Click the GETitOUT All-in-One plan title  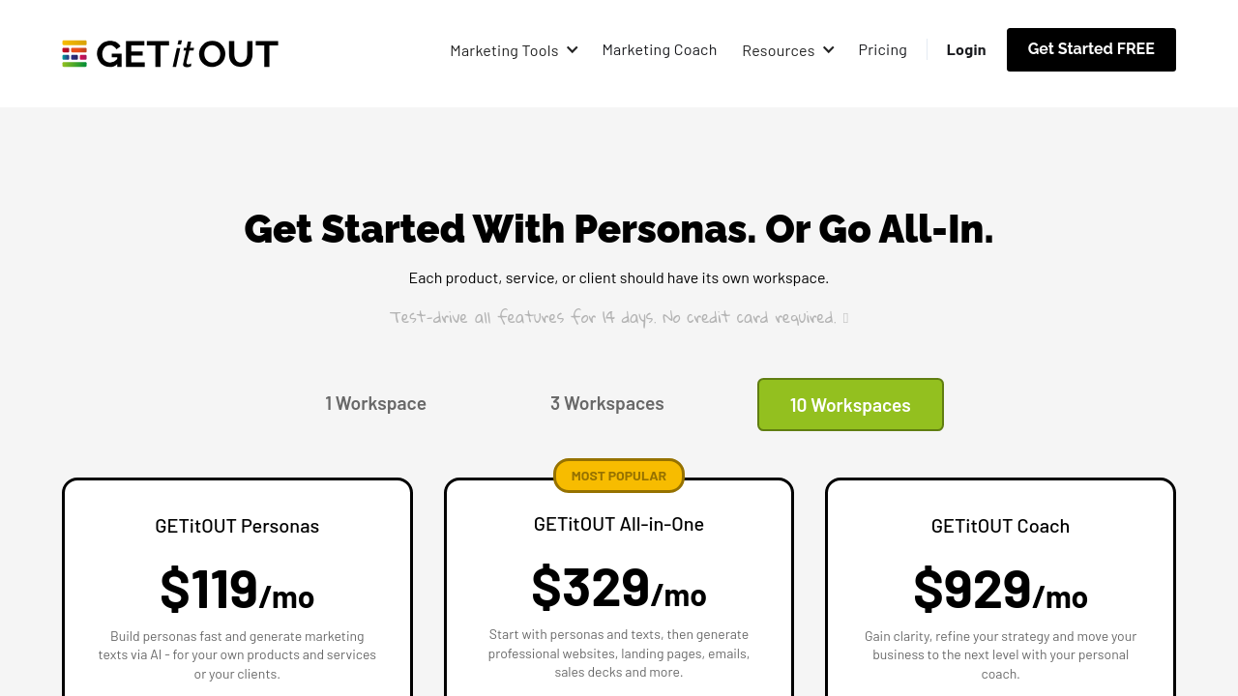click(x=619, y=524)
